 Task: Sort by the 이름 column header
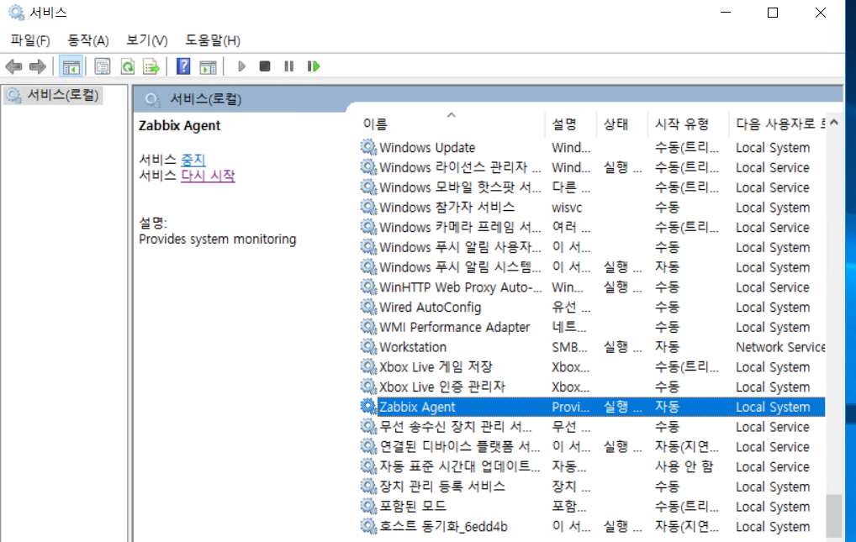pyautogui.click(x=452, y=124)
